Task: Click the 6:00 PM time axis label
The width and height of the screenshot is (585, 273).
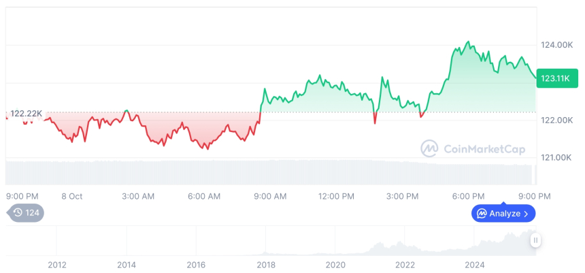Action: [469, 196]
